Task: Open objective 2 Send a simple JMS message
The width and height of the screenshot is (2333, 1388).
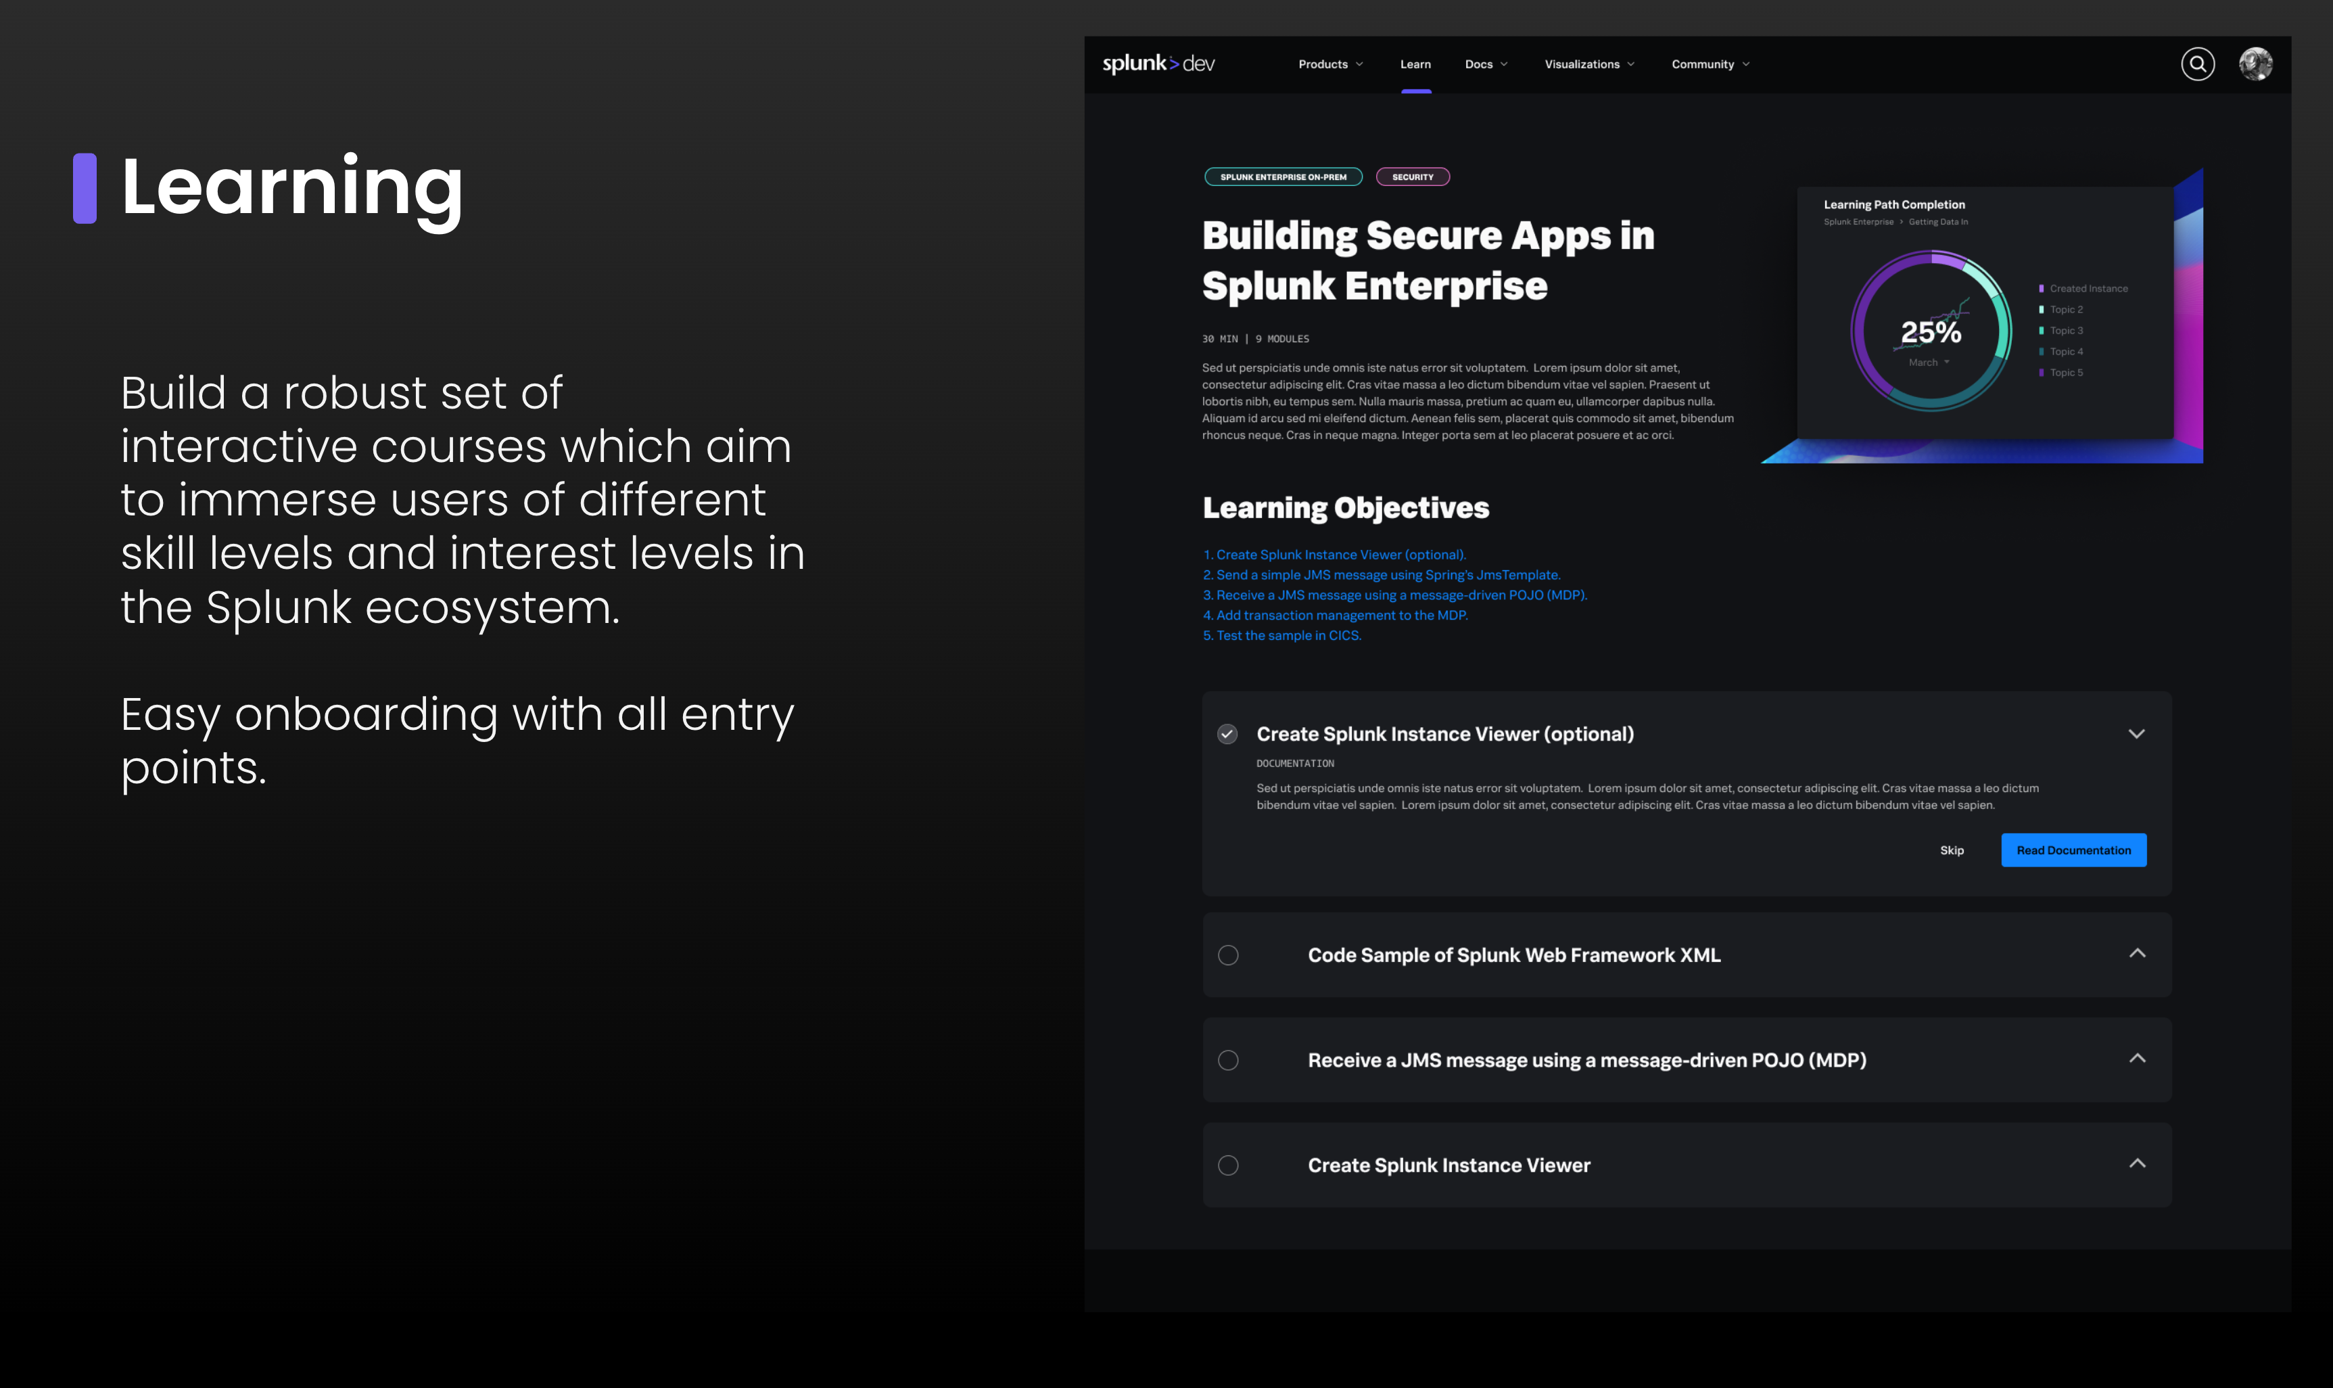Action: click(x=1381, y=575)
